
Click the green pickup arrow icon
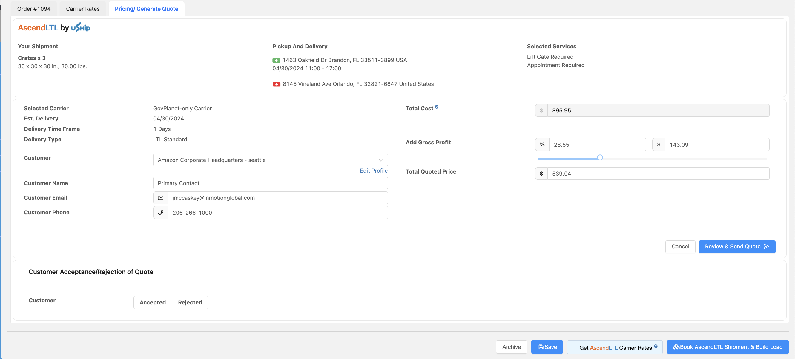click(x=276, y=61)
